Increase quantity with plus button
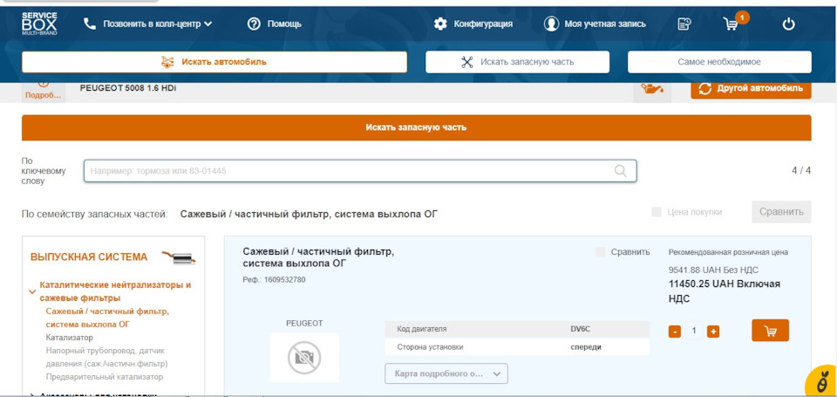Viewport: 837px width, 397px height. tap(712, 332)
